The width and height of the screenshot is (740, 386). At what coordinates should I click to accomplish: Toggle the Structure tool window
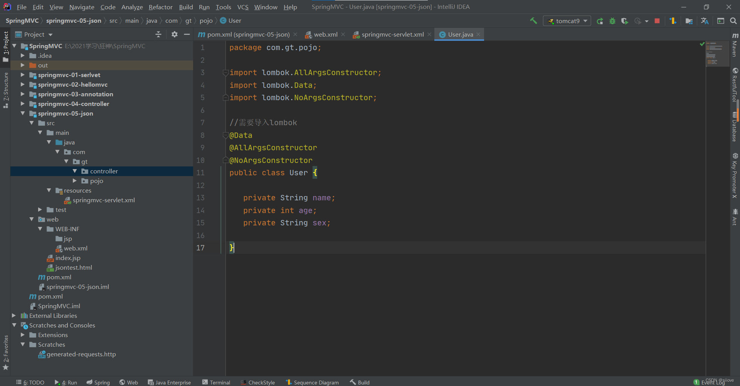(x=5, y=90)
